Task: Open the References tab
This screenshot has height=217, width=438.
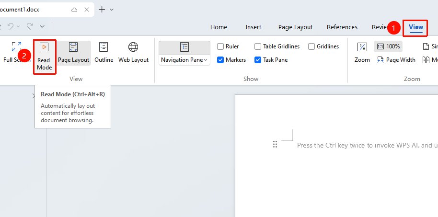Action: click(x=342, y=27)
